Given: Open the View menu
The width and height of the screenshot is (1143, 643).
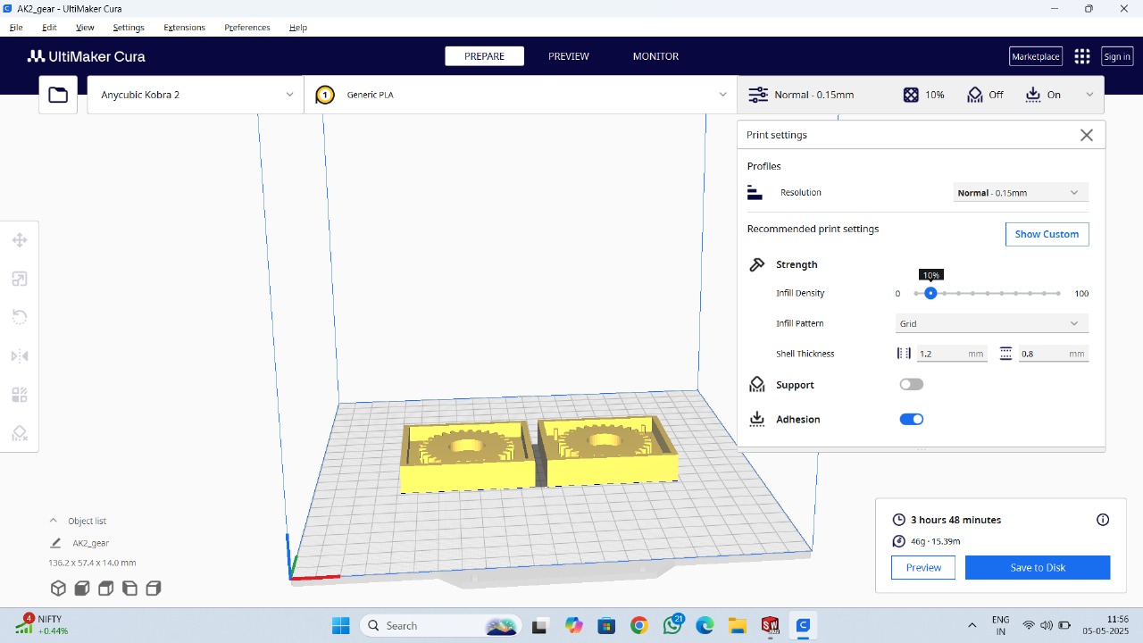Looking at the screenshot, I should pos(85,28).
